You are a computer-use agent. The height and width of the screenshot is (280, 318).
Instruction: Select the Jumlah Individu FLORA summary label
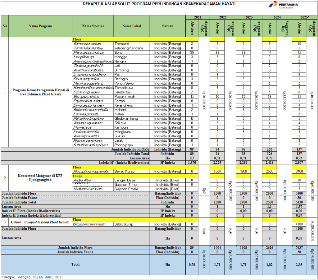pyautogui.click(x=132, y=149)
